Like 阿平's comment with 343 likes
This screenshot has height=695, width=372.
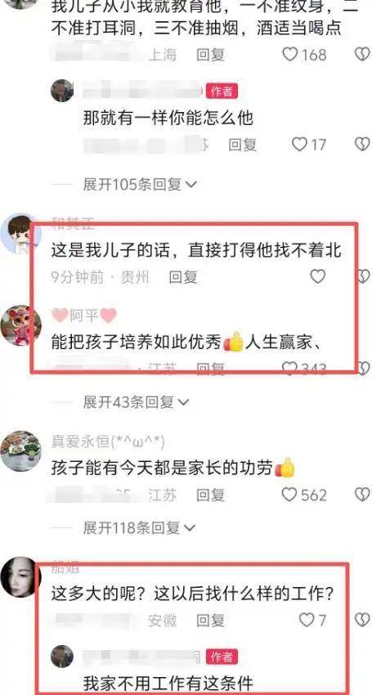pos(290,368)
